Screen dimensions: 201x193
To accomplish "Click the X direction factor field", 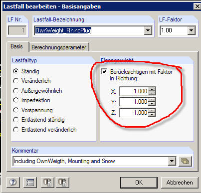I will point(134,91).
